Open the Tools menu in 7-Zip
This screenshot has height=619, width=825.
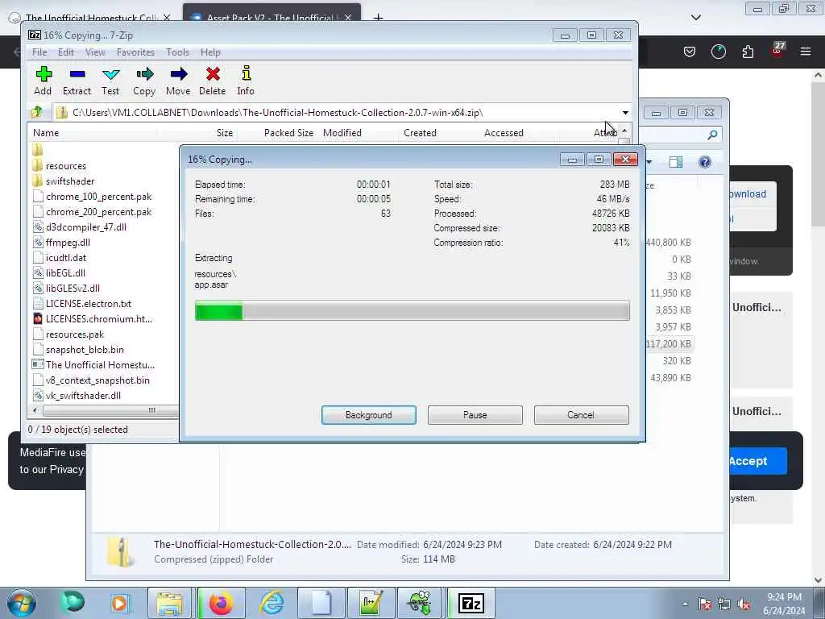pyautogui.click(x=177, y=52)
